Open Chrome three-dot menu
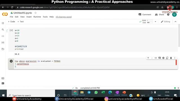Viewport: 180px width, 101px height. [x=177, y=7]
